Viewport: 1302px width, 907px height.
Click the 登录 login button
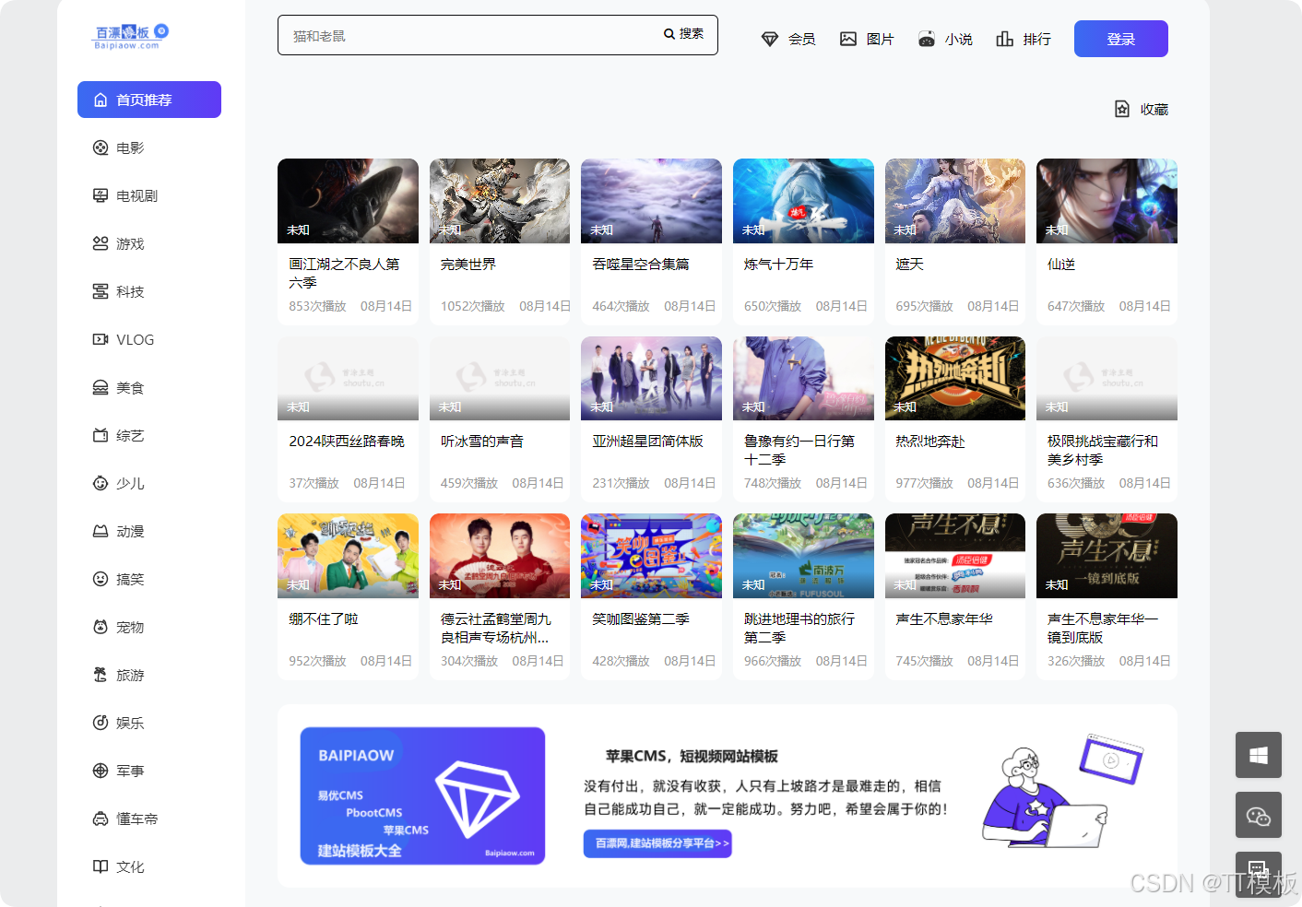1120,39
